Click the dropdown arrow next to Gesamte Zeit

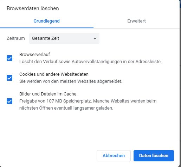tap(95, 38)
